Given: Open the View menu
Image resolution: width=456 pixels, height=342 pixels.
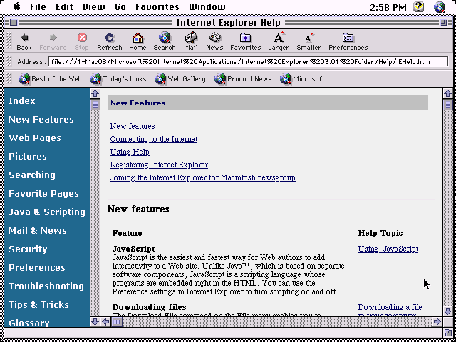Looking at the screenshot, I should tap(94, 6).
